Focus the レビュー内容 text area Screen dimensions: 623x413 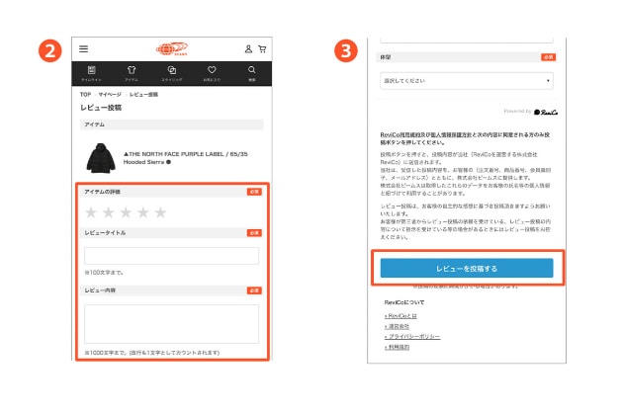pyautogui.click(x=172, y=324)
